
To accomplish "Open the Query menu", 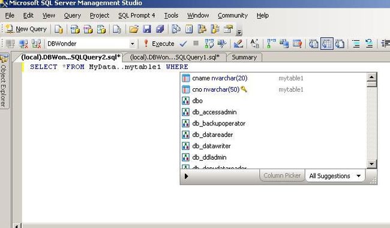I will click(x=73, y=16).
